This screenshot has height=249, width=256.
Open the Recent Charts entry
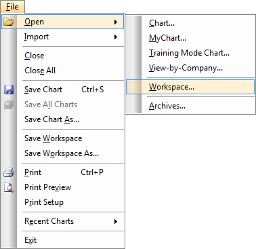tap(62, 221)
